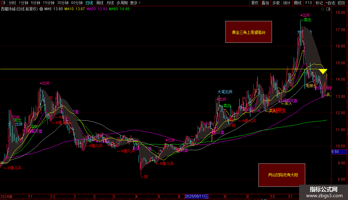Screen dimensions: 348x200
Task: Toggle the right side panel icon
Action: coord(329,9)
